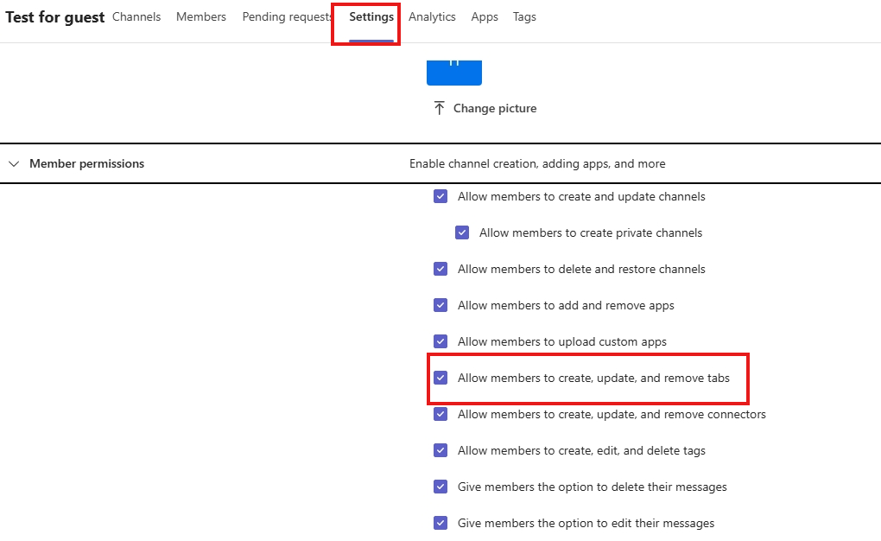Click 'Enable channel creation, adding apps, and more' text
Viewport: 881px width, 541px height.
pyautogui.click(x=537, y=163)
